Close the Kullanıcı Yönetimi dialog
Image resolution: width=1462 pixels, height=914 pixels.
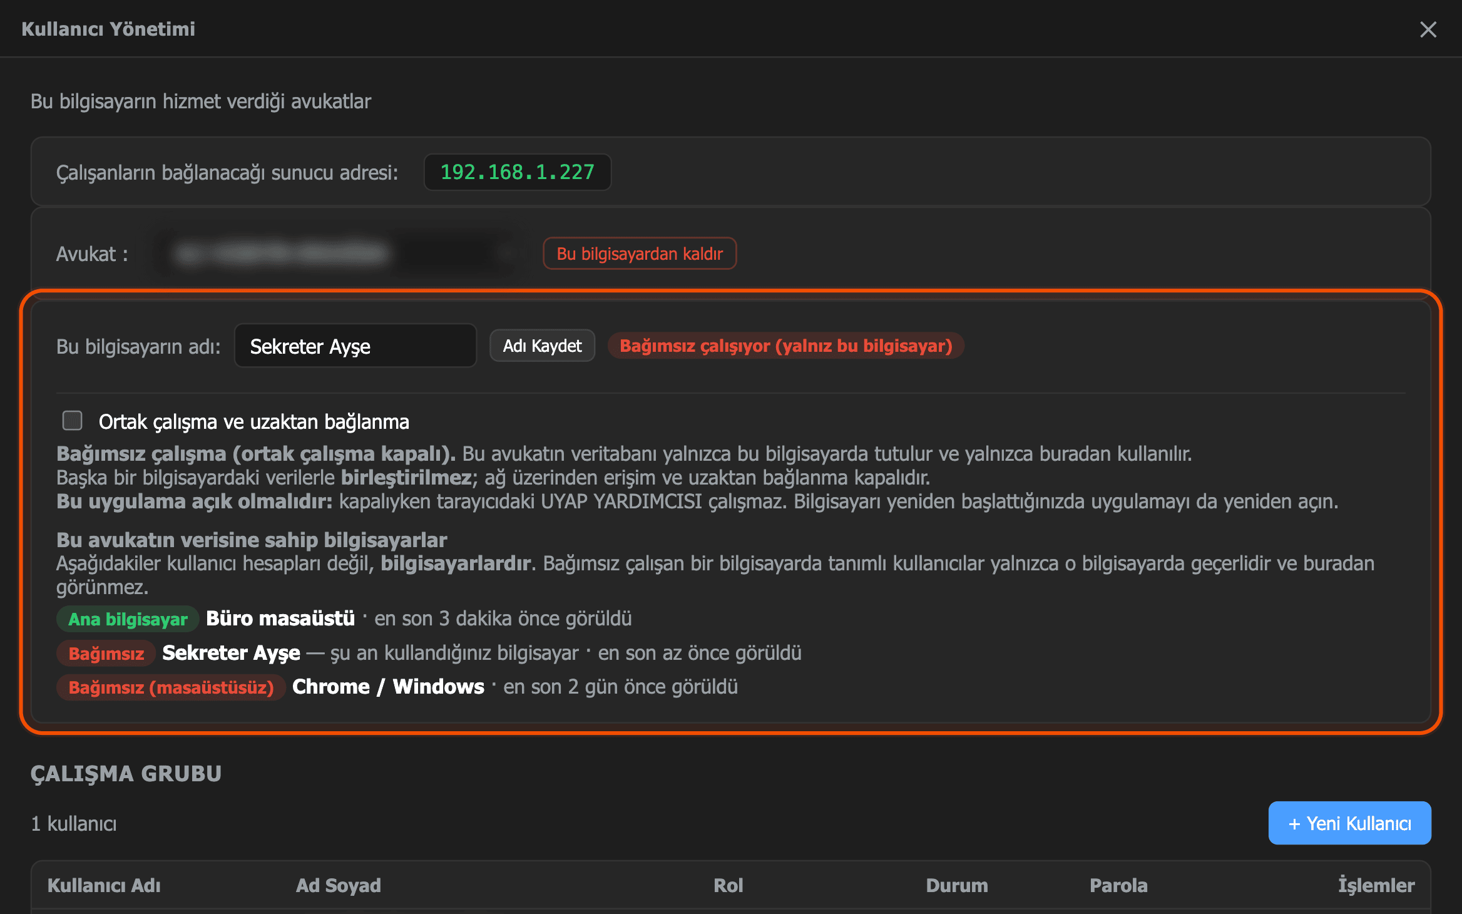pyautogui.click(x=1428, y=29)
